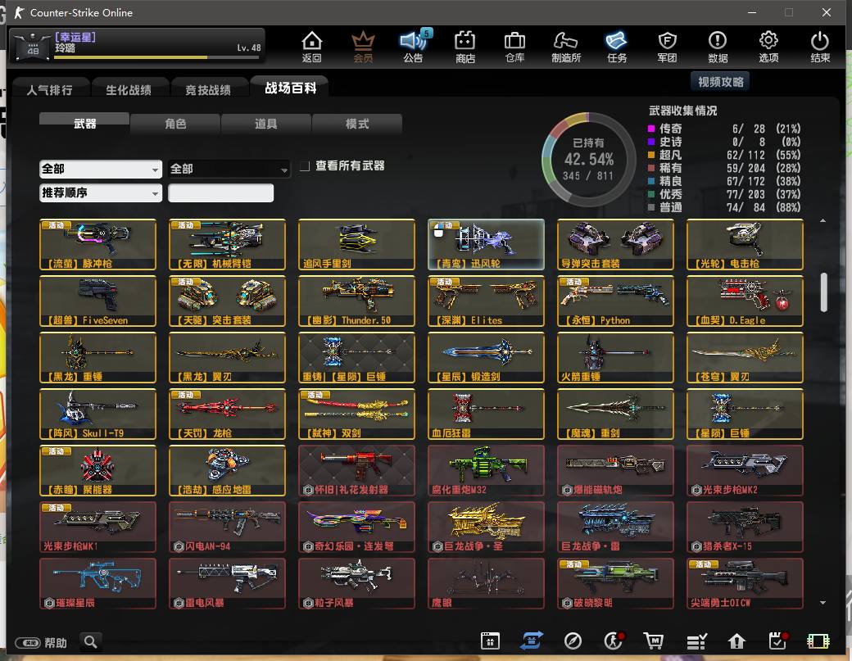Open the 火箭重锤 weapon card
Screen dimensions: 852x661
[x=615, y=357]
